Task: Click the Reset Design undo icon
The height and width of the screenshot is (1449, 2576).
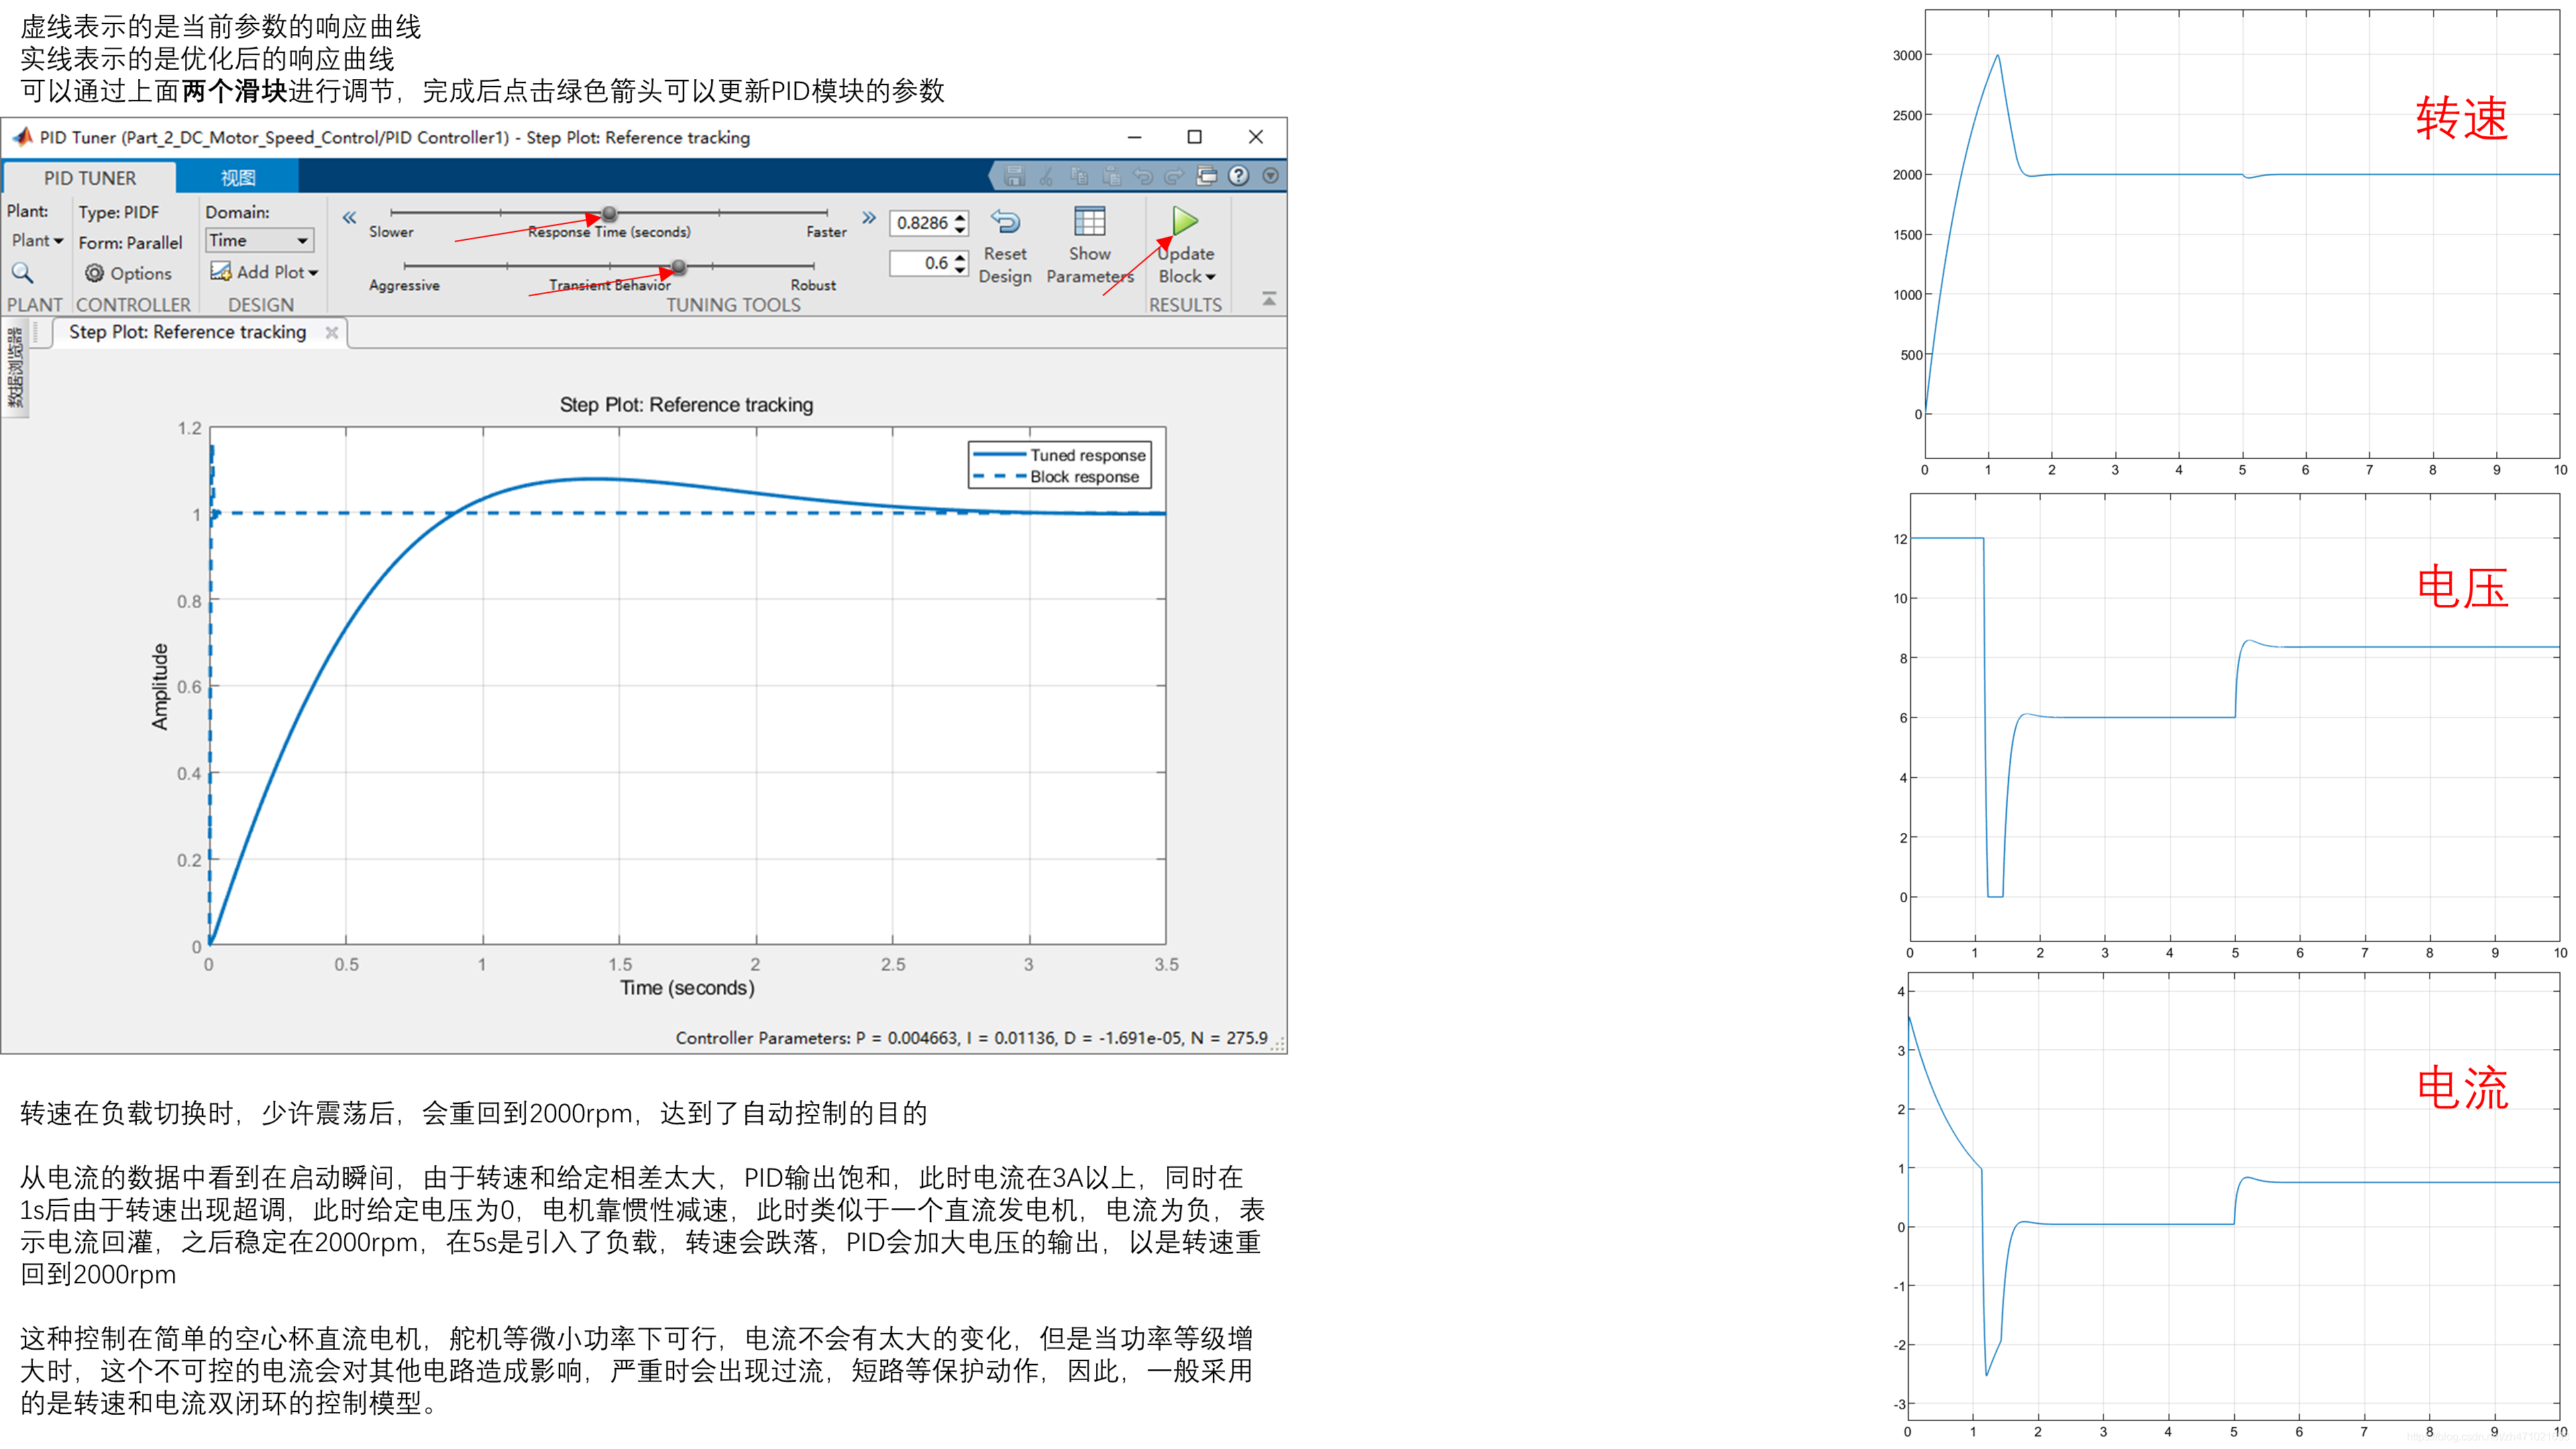Action: tap(1005, 221)
